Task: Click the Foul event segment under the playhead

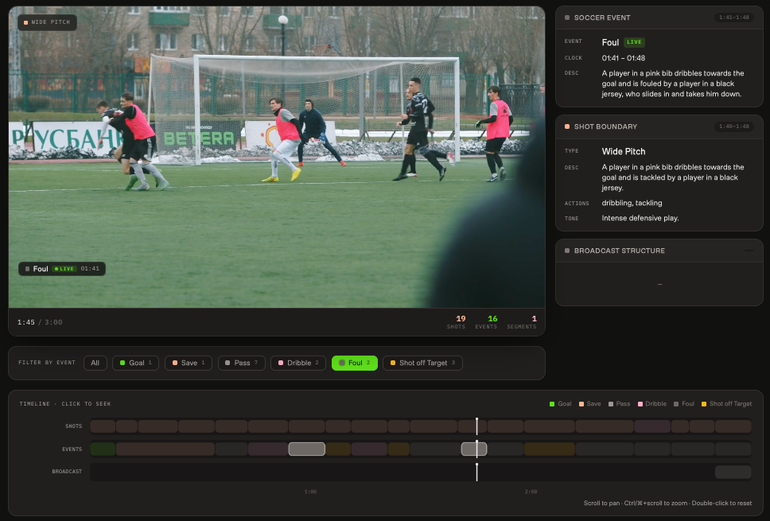Action: coord(474,449)
